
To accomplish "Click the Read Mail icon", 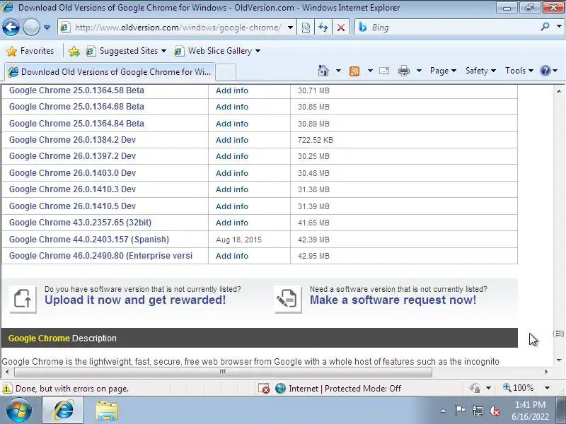I will [384, 71].
